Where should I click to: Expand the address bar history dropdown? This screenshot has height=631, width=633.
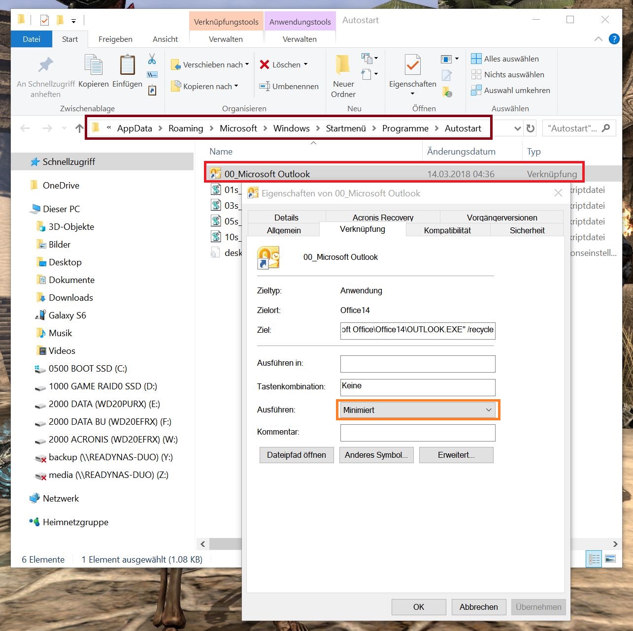517,128
